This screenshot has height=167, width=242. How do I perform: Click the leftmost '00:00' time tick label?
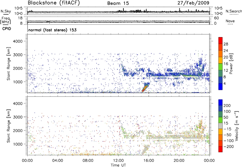tap(27, 161)
